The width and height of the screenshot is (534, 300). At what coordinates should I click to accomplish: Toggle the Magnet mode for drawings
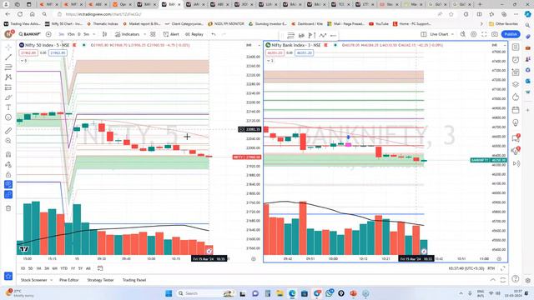point(8,154)
